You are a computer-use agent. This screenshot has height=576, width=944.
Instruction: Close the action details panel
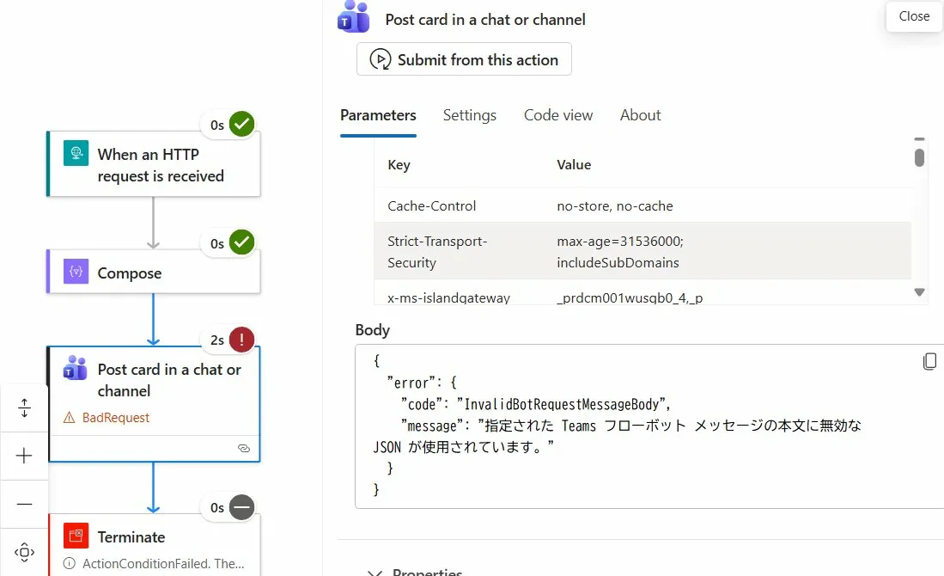coord(914,16)
